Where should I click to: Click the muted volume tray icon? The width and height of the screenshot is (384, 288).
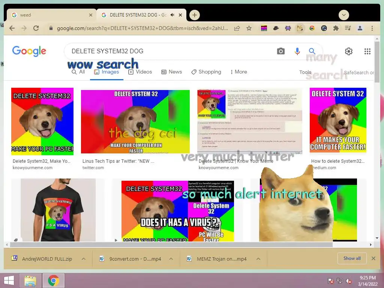click(348, 281)
